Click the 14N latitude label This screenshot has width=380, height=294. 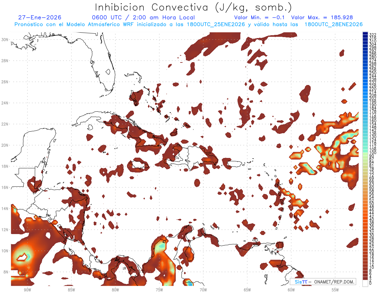pos(5,208)
